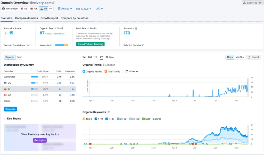Click the Other row in country table
Viewport: 264px width, 155px height.
click(x=38, y=101)
